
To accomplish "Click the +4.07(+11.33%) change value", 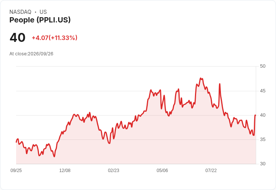I will (x=55, y=38).
